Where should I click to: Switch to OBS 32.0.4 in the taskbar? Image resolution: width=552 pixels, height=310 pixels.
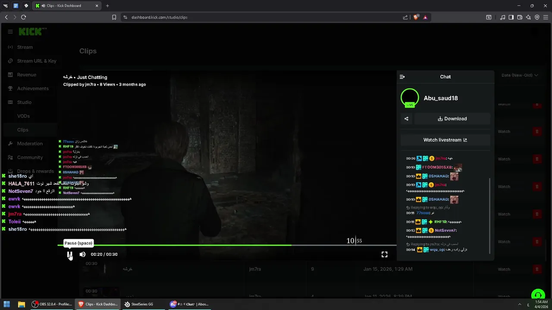point(52,304)
